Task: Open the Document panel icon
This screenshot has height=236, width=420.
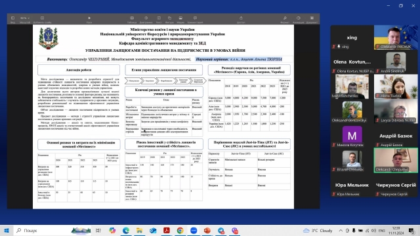Action: pos(312,18)
